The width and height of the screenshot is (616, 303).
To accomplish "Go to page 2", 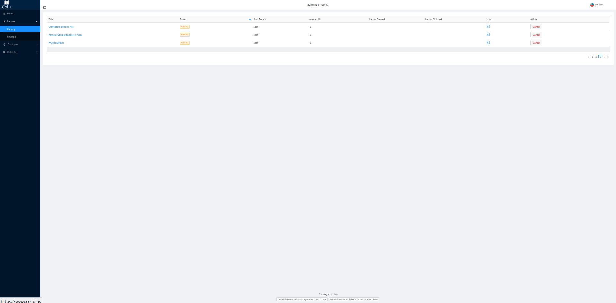I will pyautogui.click(x=596, y=57).
